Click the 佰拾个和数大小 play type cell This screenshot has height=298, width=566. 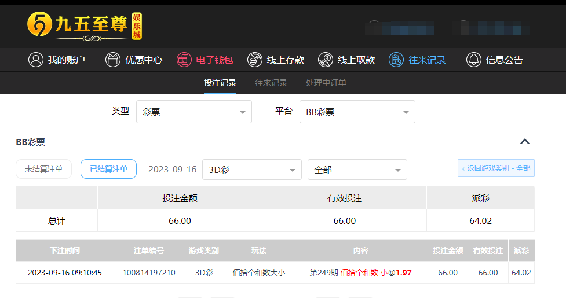coord(259,273)
